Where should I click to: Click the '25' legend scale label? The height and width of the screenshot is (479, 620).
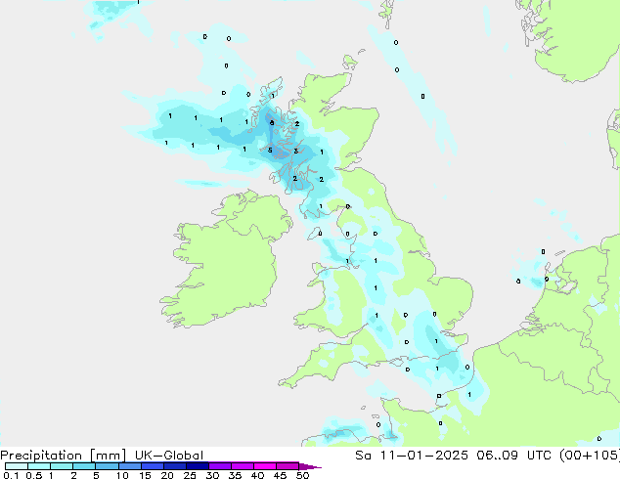(x=190, y=475)
